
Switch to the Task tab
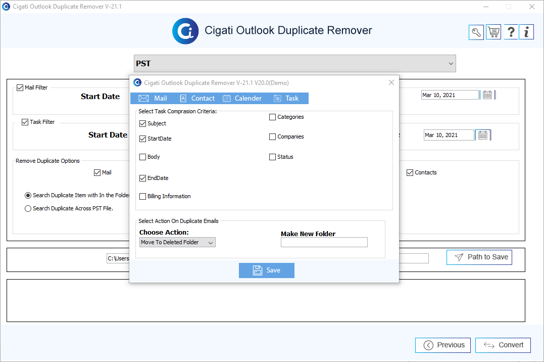pos(286,98)
